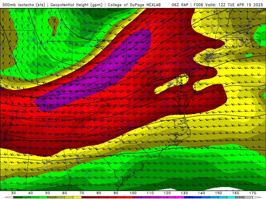Click the 80 value on the color scale
Screen dimensions: 266x199
[x=99, y=193]
